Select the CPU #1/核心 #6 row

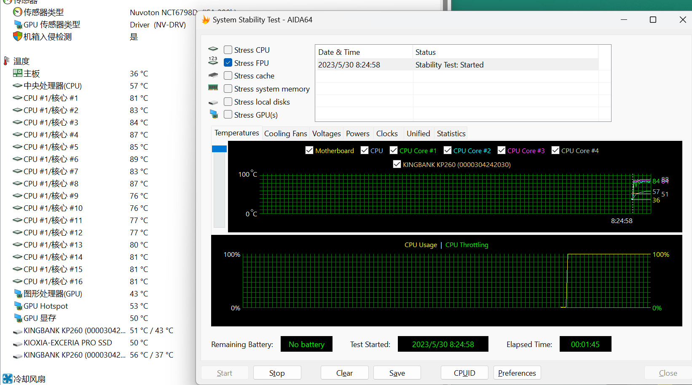[97, 159]
